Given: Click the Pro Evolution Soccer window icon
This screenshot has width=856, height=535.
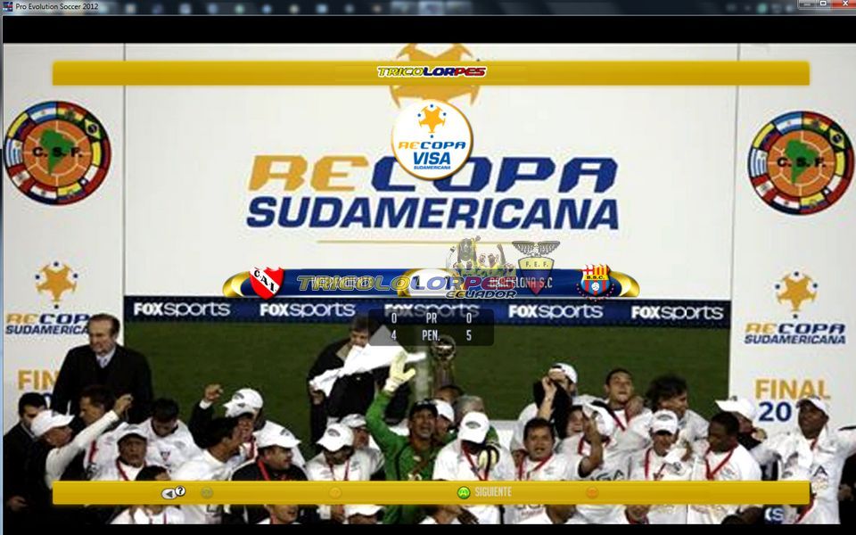Looking at the screenshot, I should 8,7.
